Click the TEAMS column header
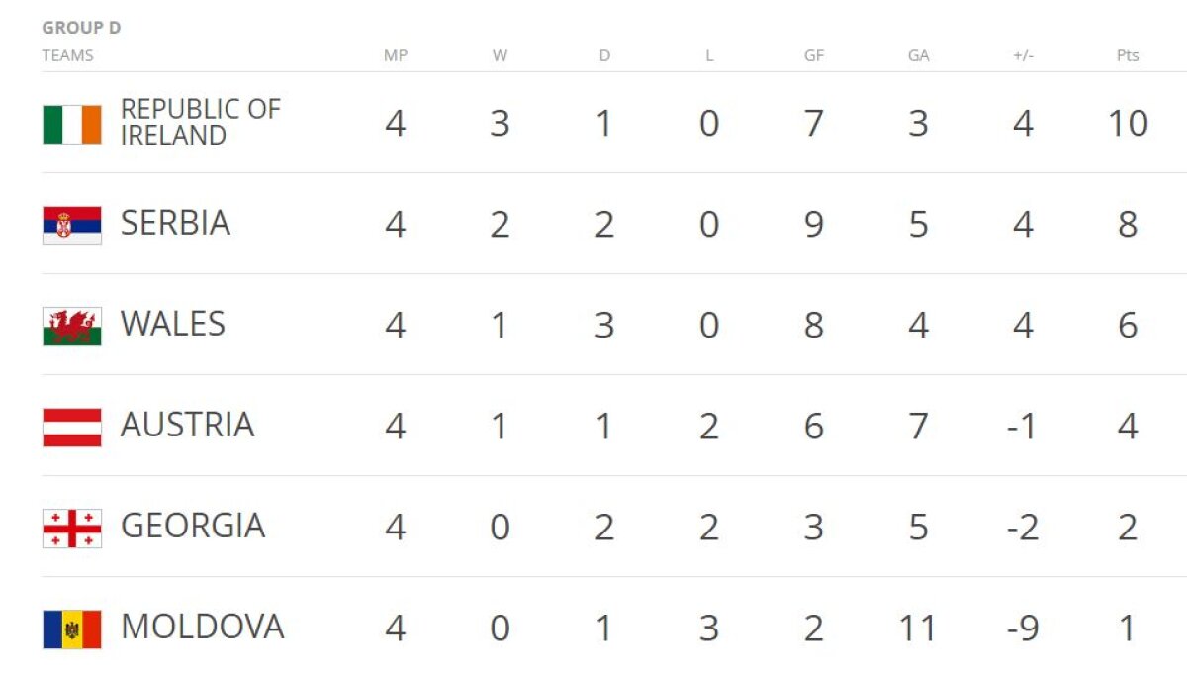The width and height of the screenshot is (1187, 677). coord(67,56)
